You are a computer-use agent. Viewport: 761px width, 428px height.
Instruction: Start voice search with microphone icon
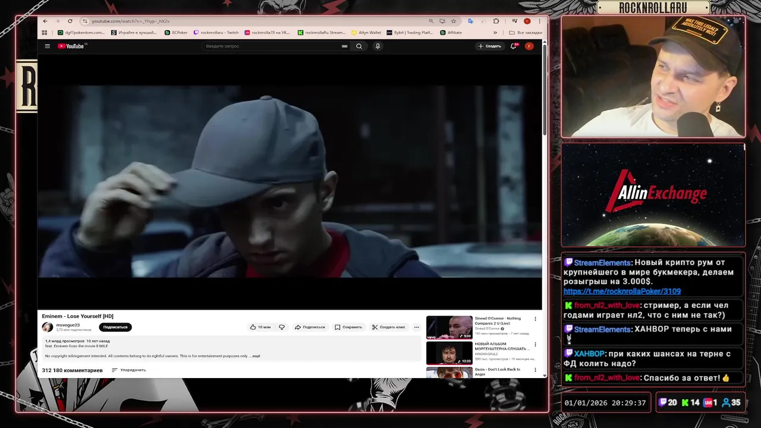[x=378, y=46]
